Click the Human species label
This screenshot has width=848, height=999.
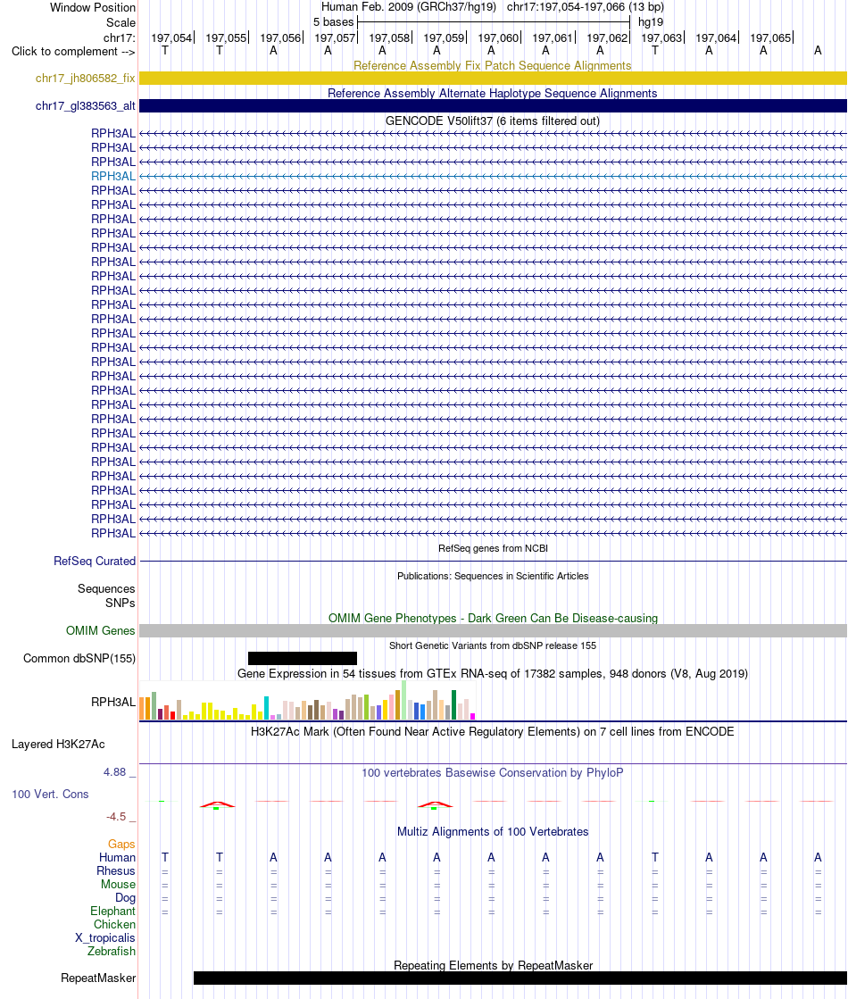[117, 858]
